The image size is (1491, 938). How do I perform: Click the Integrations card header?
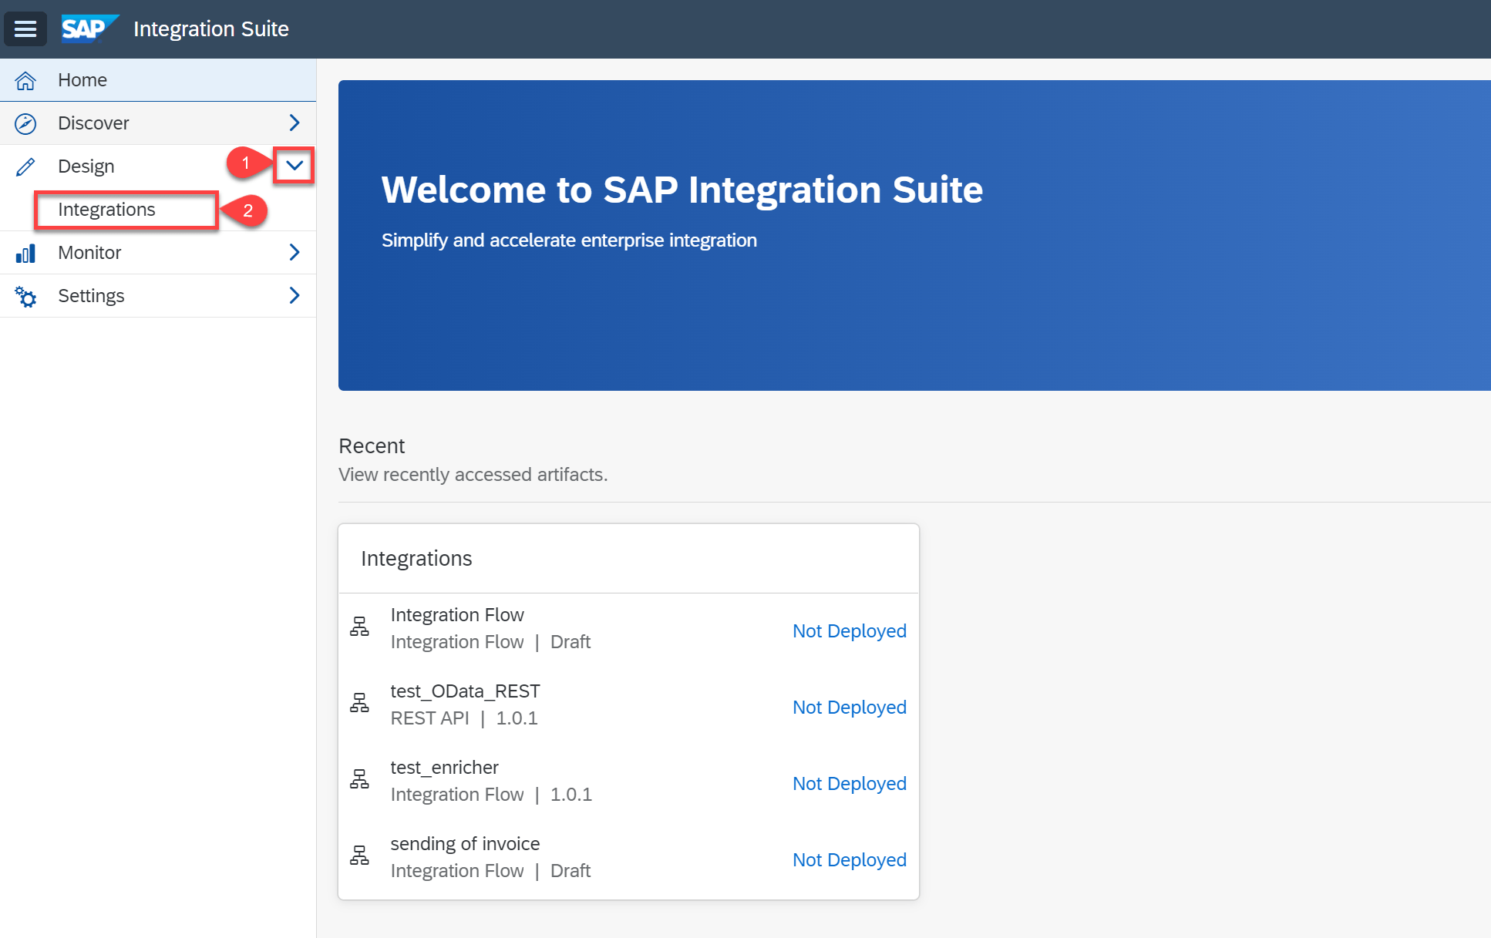click(x=416, y=559)
